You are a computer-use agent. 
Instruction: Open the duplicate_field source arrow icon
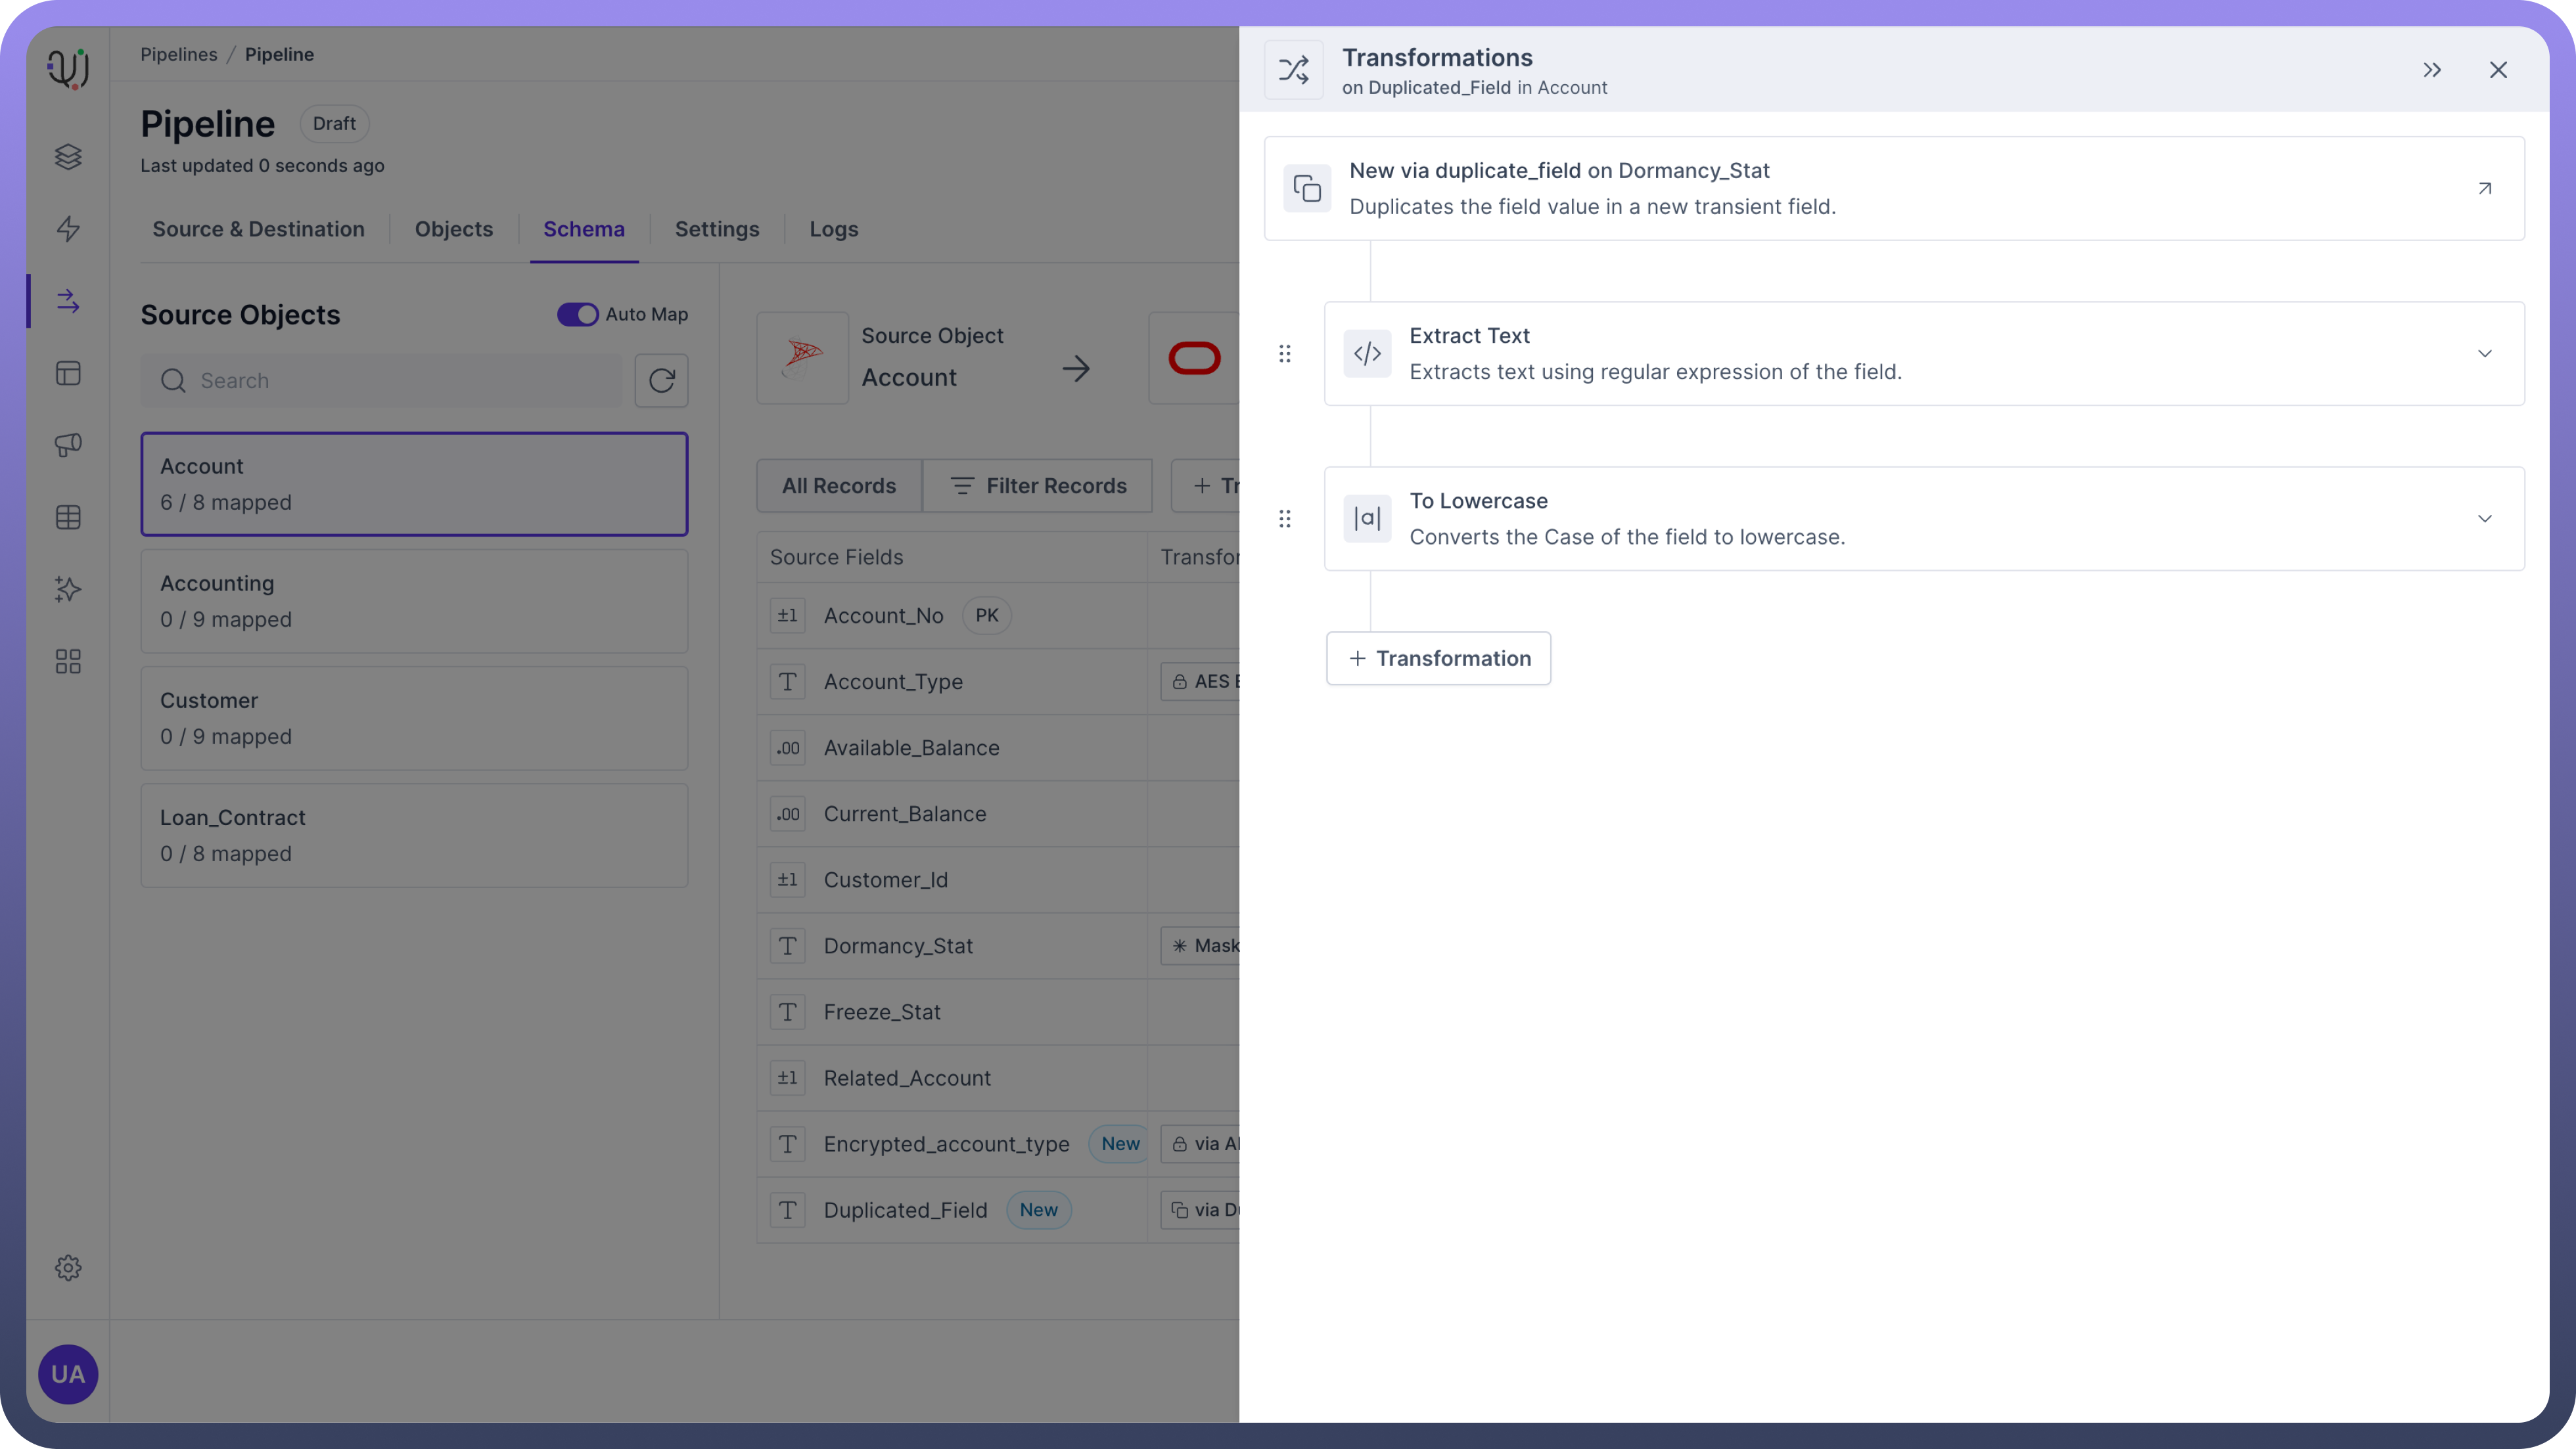click(2484, 188)
